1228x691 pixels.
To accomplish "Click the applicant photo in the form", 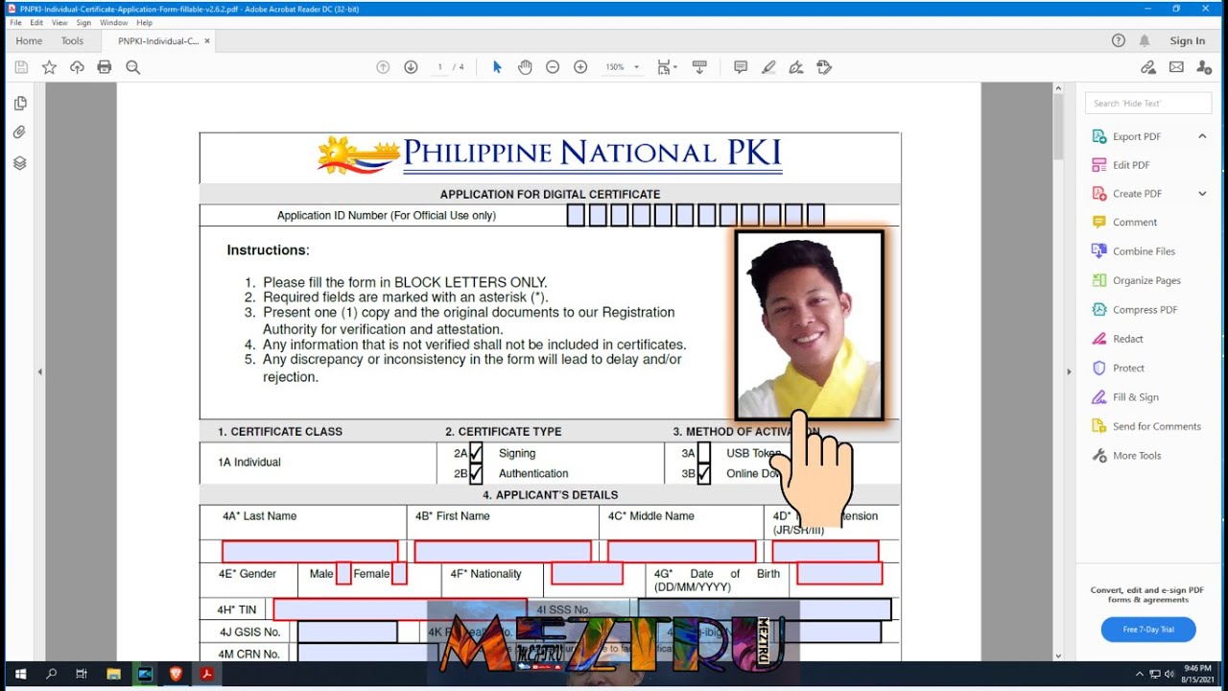I will click(x=810, y=325).
